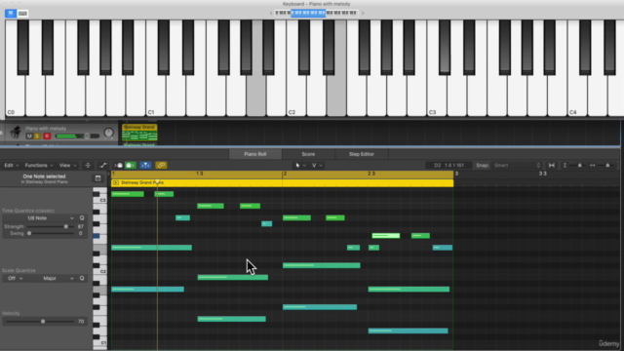Toggle the blue Catch Playhead button

(x=145, y=165)
